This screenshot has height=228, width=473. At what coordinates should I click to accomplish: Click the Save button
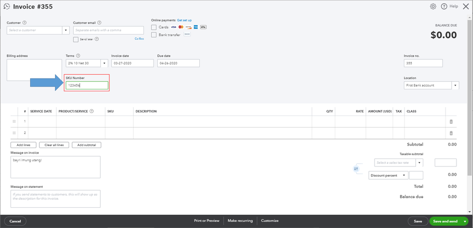pyautogui.click(x=418, y=221)
